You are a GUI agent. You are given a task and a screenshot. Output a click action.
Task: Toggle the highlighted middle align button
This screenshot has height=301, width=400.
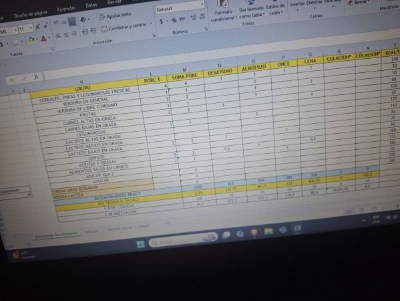tap(72, 22)
